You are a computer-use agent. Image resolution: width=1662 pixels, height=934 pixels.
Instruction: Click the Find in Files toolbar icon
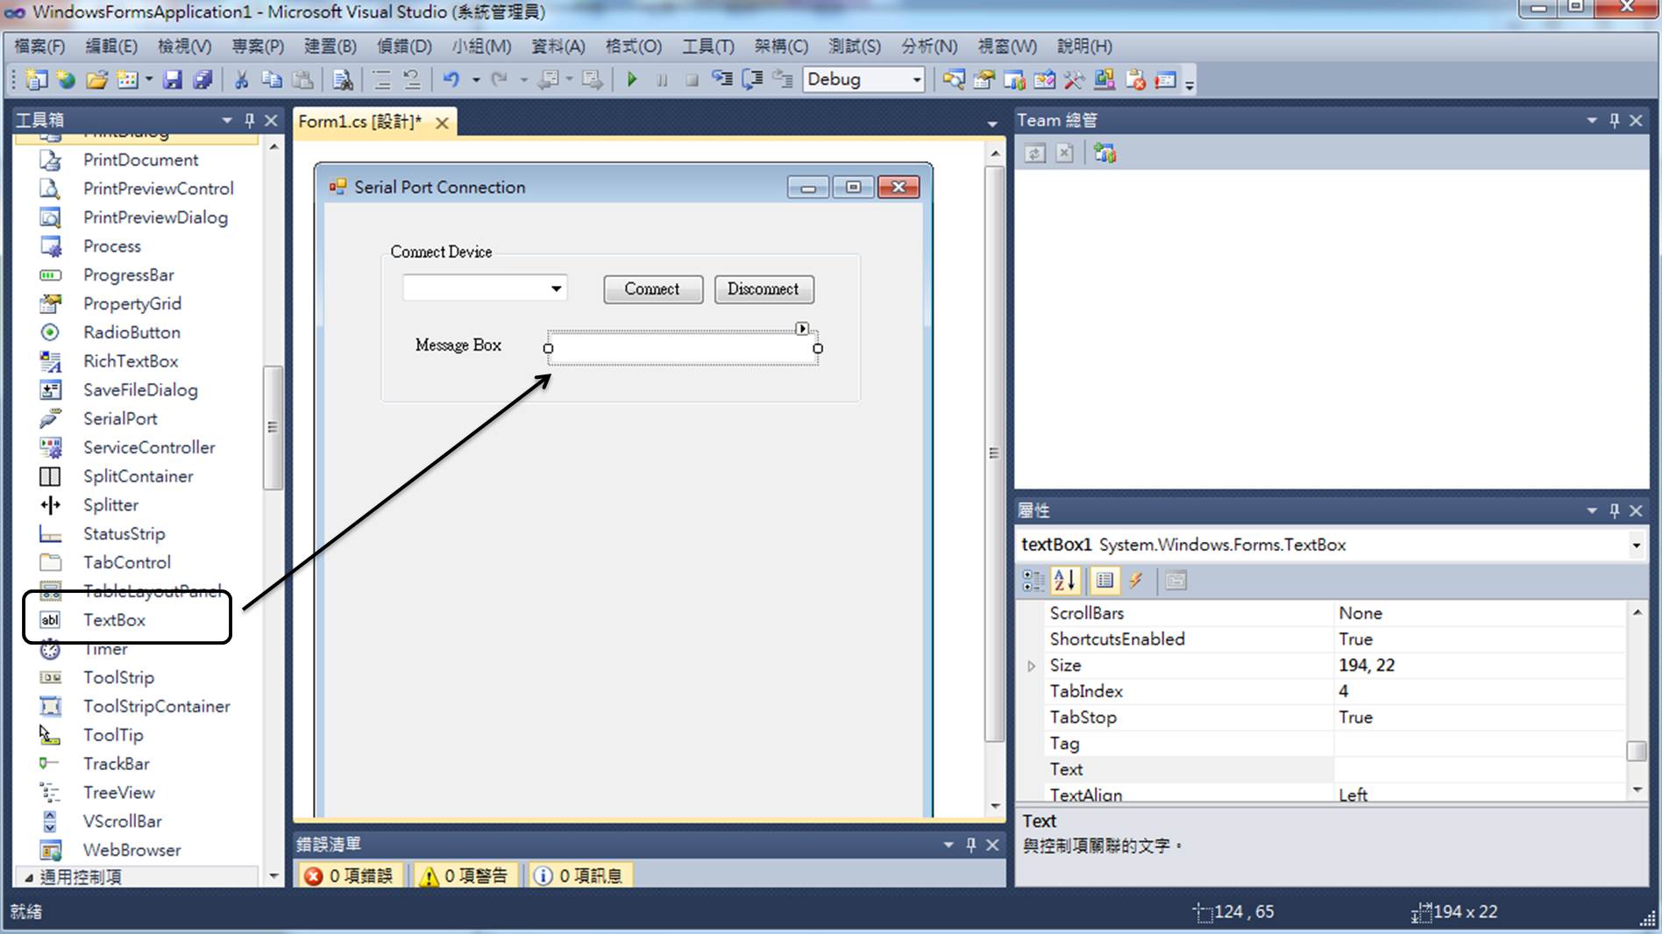coord(343,80)
